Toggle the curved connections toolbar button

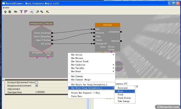pyautogui.click(x=32, y=12)
